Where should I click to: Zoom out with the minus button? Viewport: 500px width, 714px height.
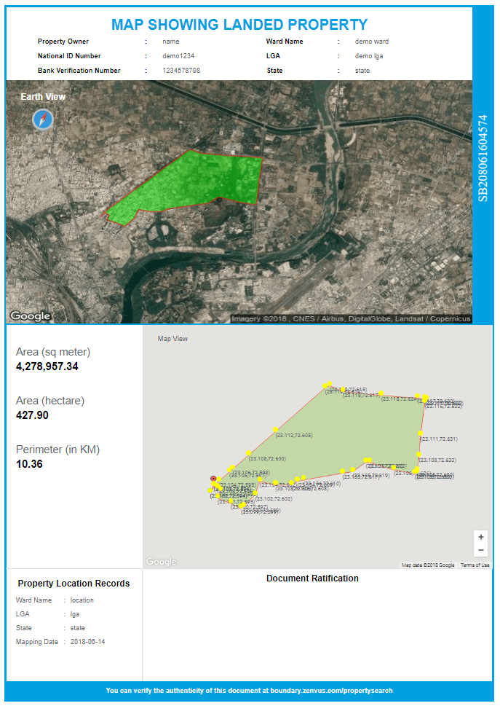pyautogui.click(x=480, y=550)
